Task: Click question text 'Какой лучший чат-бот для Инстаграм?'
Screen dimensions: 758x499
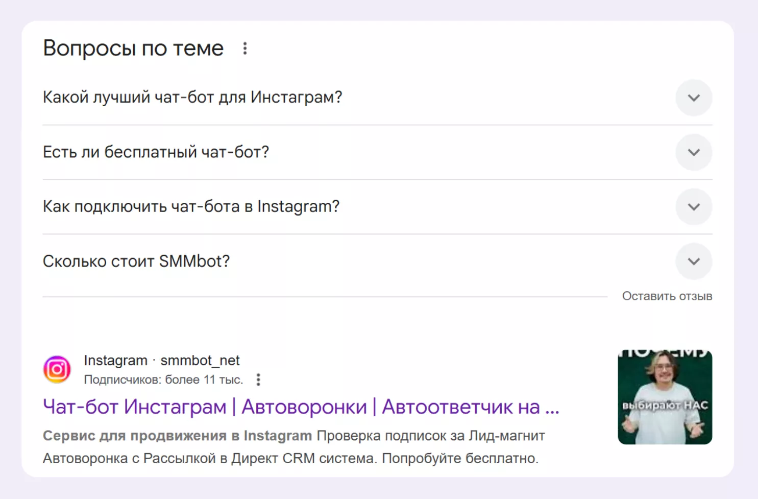Action: point(192,97)
